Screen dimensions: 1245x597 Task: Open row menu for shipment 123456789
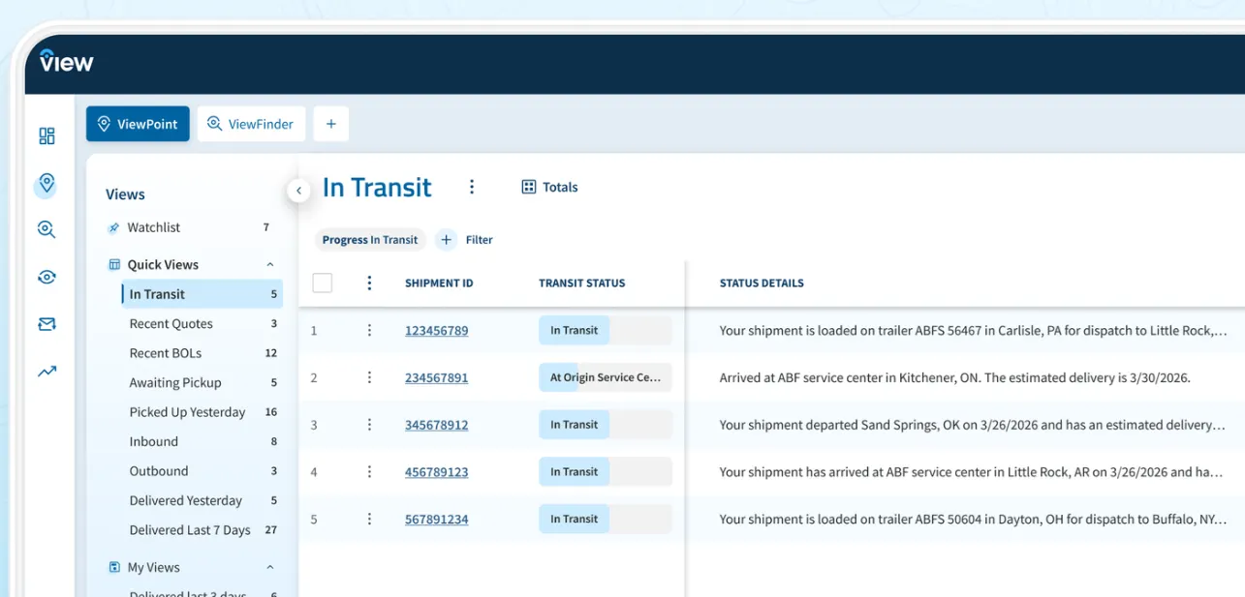coord(369,330)
